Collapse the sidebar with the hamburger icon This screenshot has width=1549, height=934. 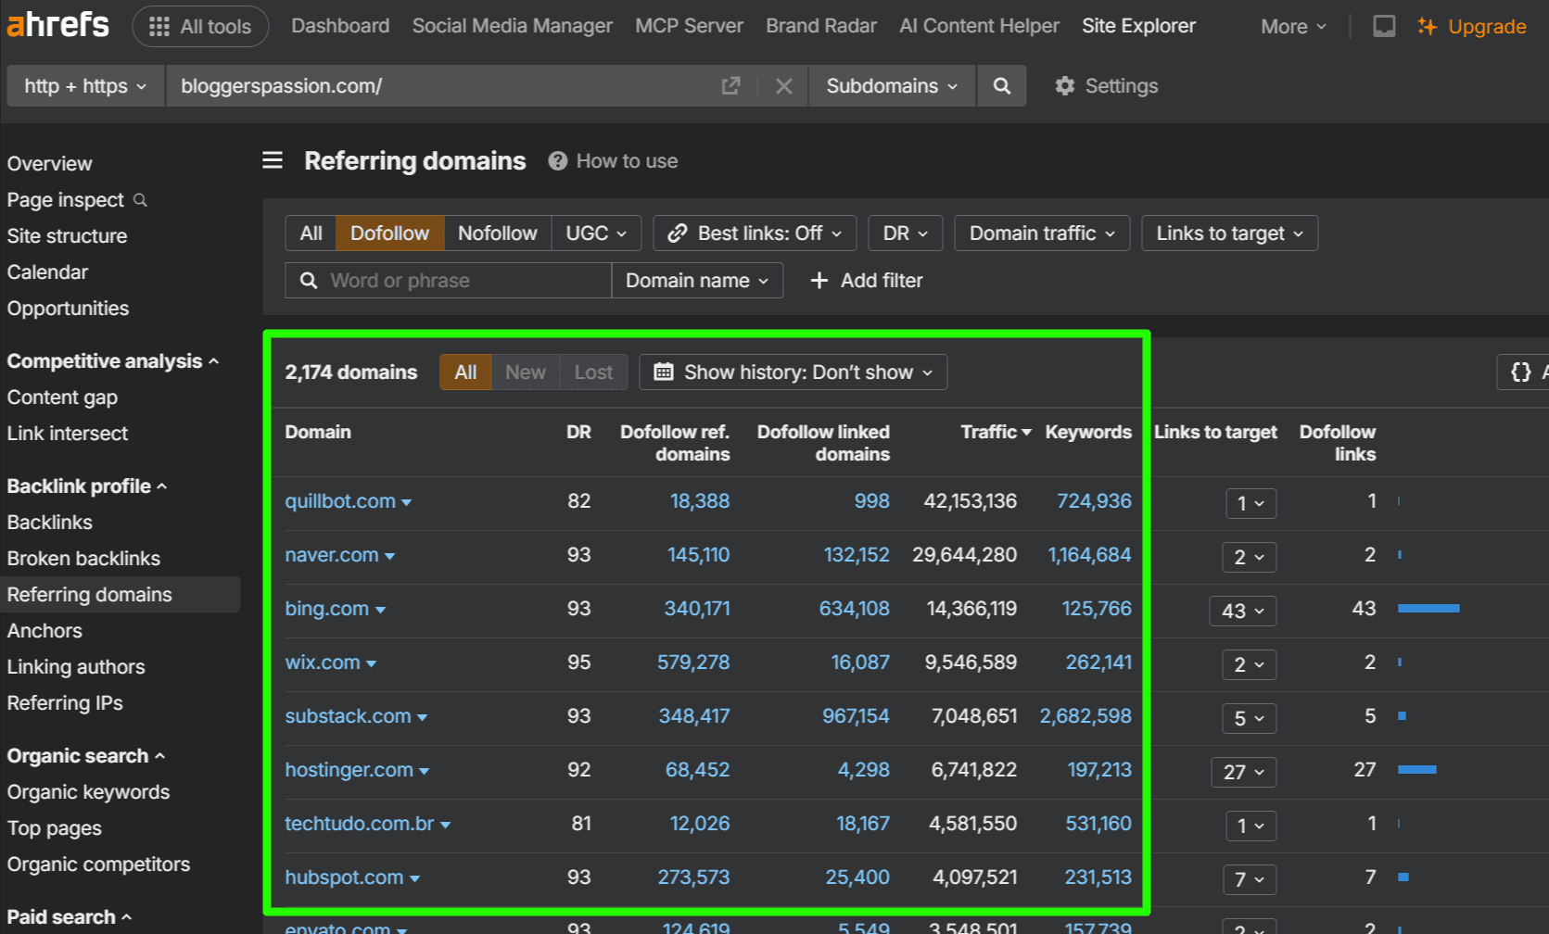(272, 159)
